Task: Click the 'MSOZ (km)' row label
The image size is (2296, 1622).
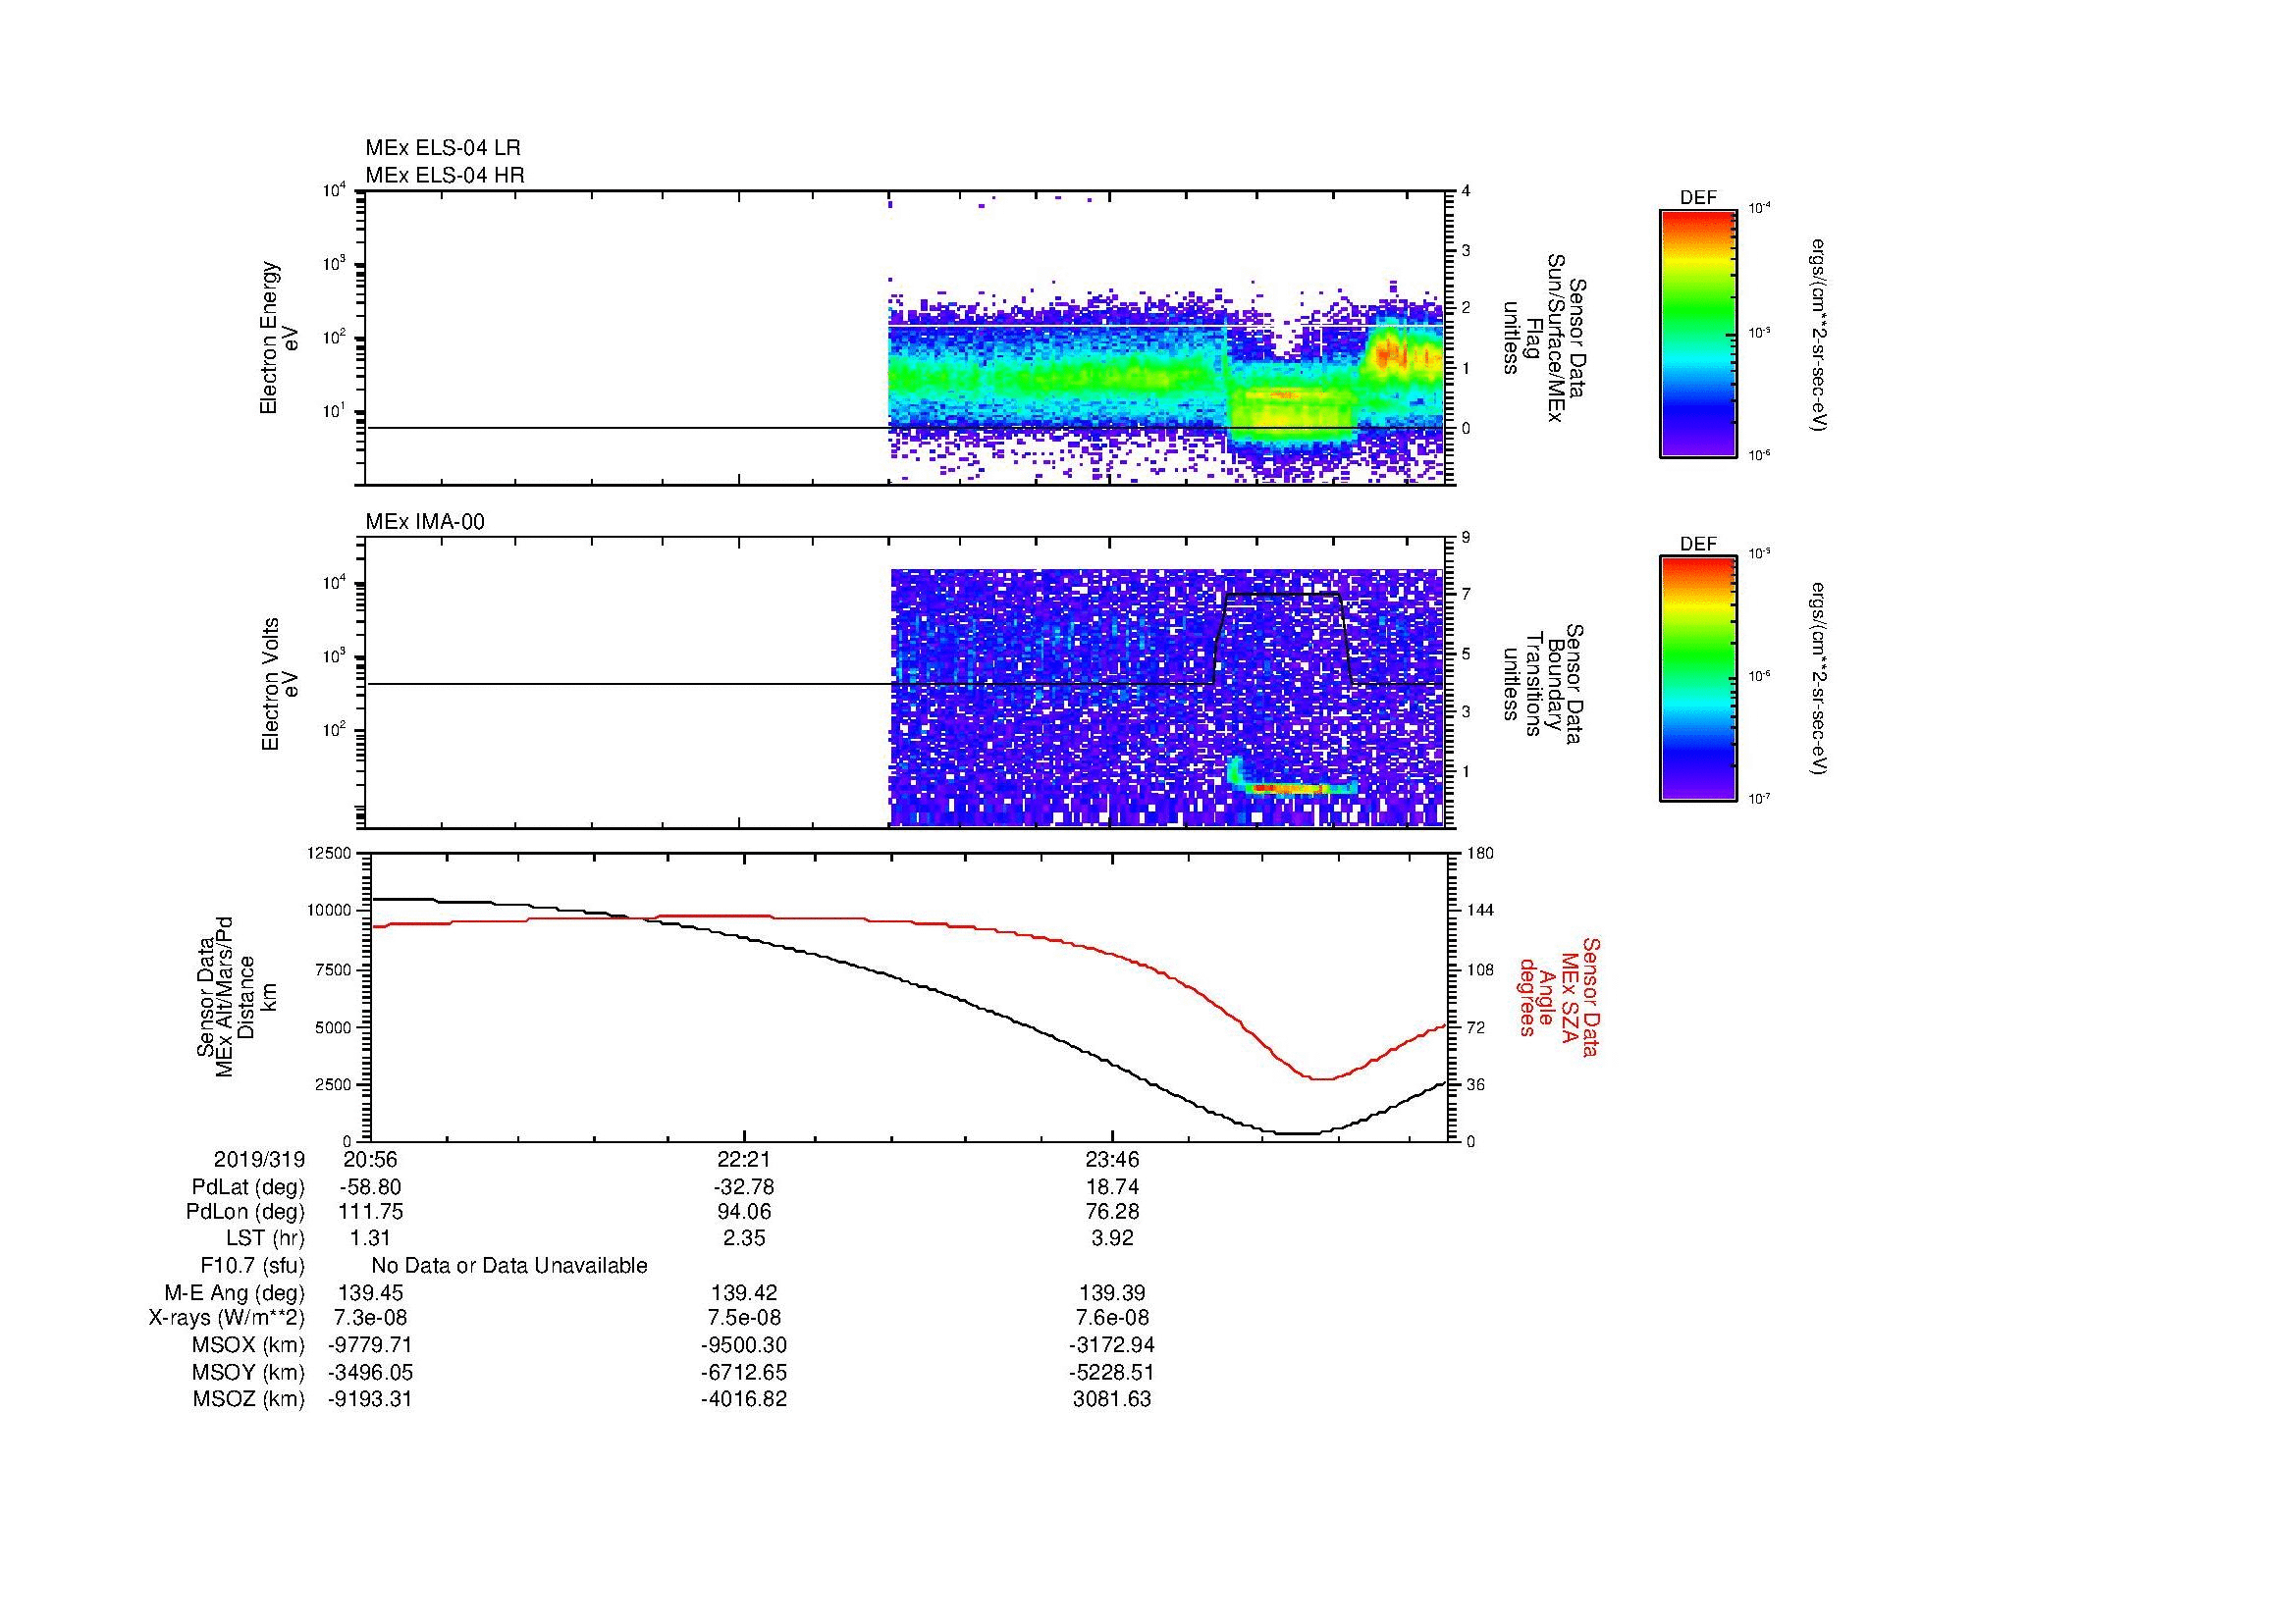Action: pos(249,1399)
